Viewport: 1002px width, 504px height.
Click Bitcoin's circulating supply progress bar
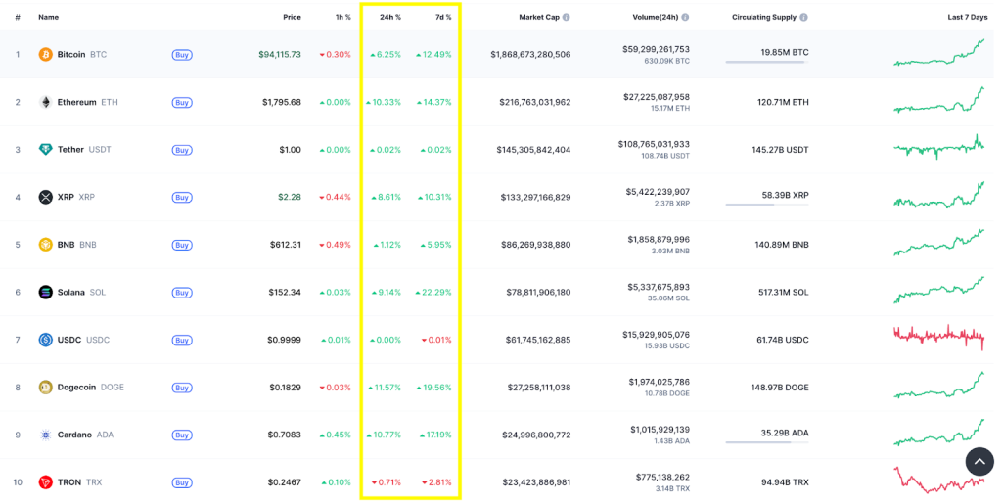point(765,63)
